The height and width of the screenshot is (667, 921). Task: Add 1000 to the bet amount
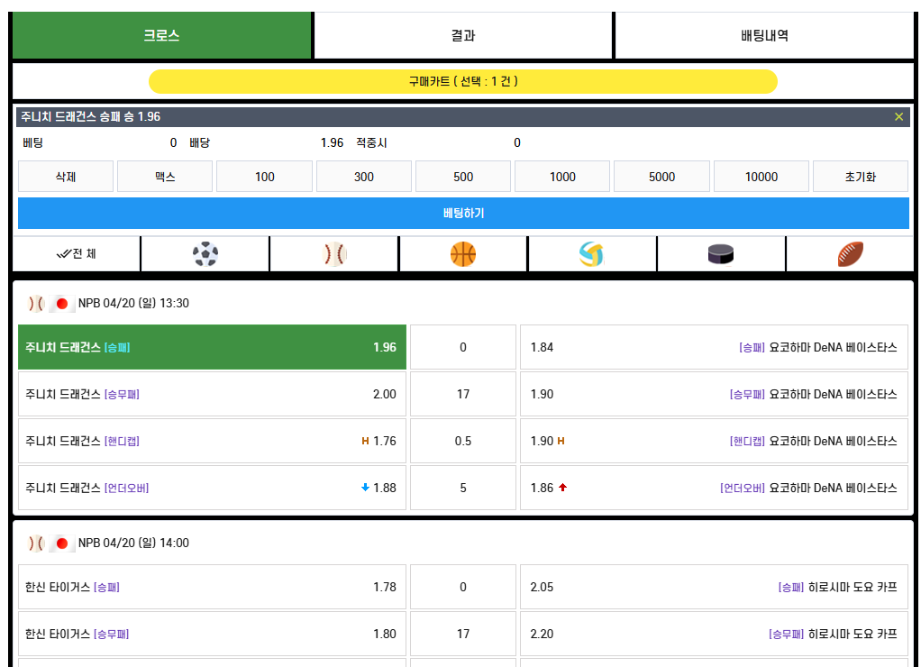click(x=562, y=177)
